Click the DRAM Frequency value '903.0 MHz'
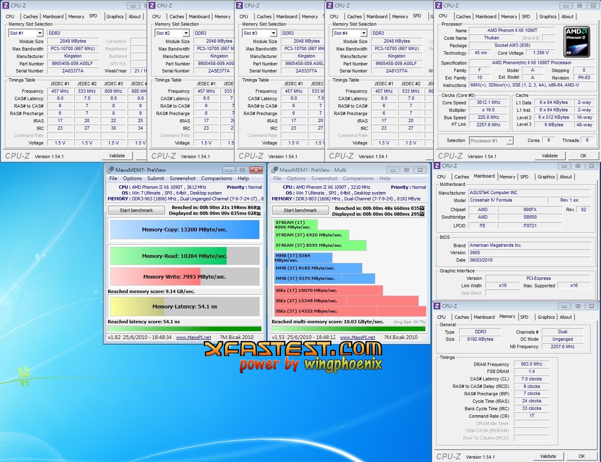Screen dimensions: 601x462 [531, 364]
